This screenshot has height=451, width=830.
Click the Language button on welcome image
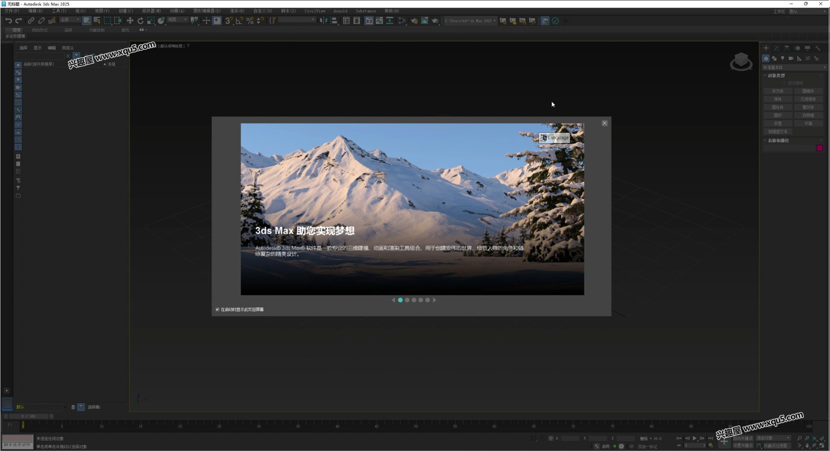click(554, 138)
